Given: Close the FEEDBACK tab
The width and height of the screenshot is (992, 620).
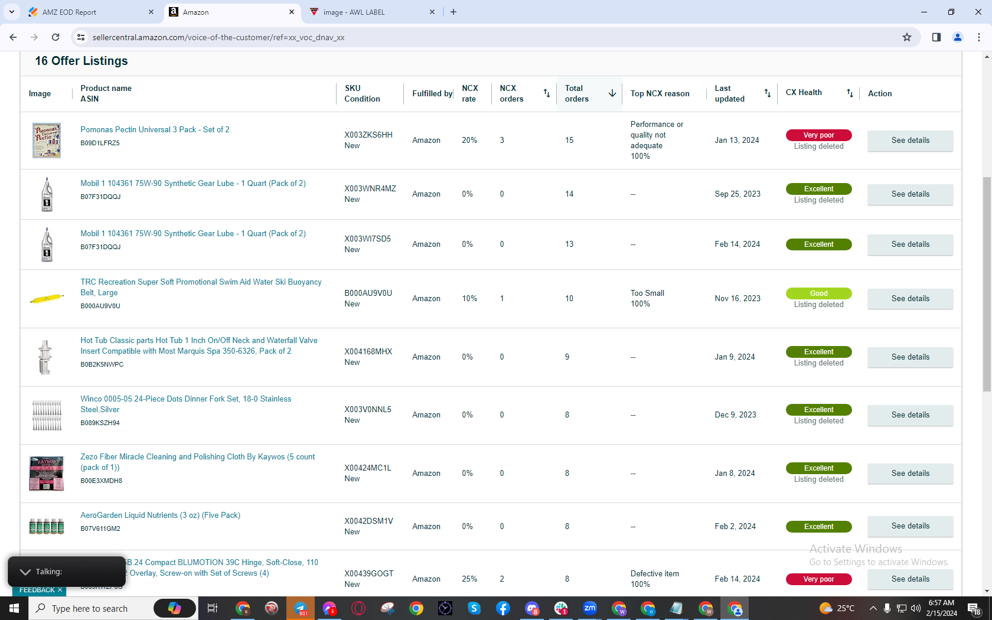Looking at the screenshot, I should tap(60, 590).
